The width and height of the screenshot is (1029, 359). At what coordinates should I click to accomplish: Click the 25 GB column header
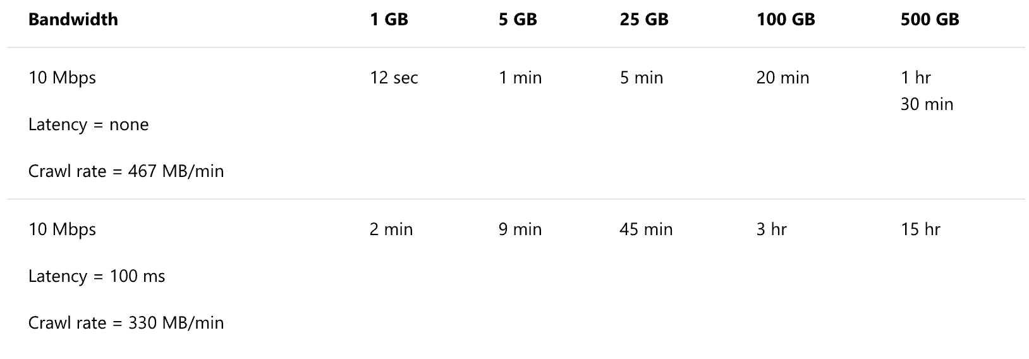click(x=644, y=20)
